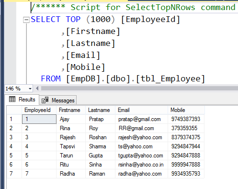Click the Lastname cell 'Roy'

coord(100,128)
